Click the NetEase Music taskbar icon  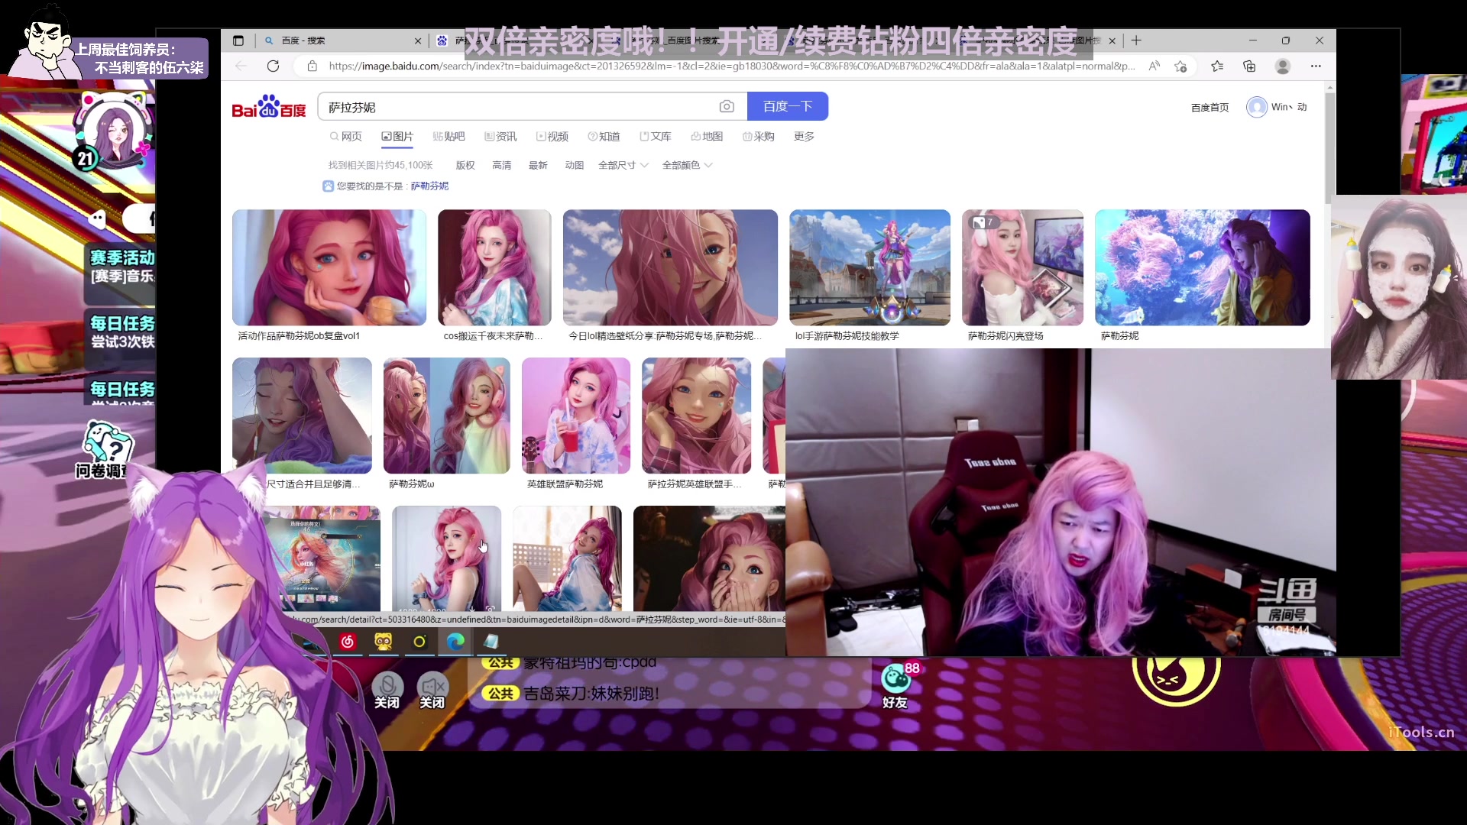[348, 642]
